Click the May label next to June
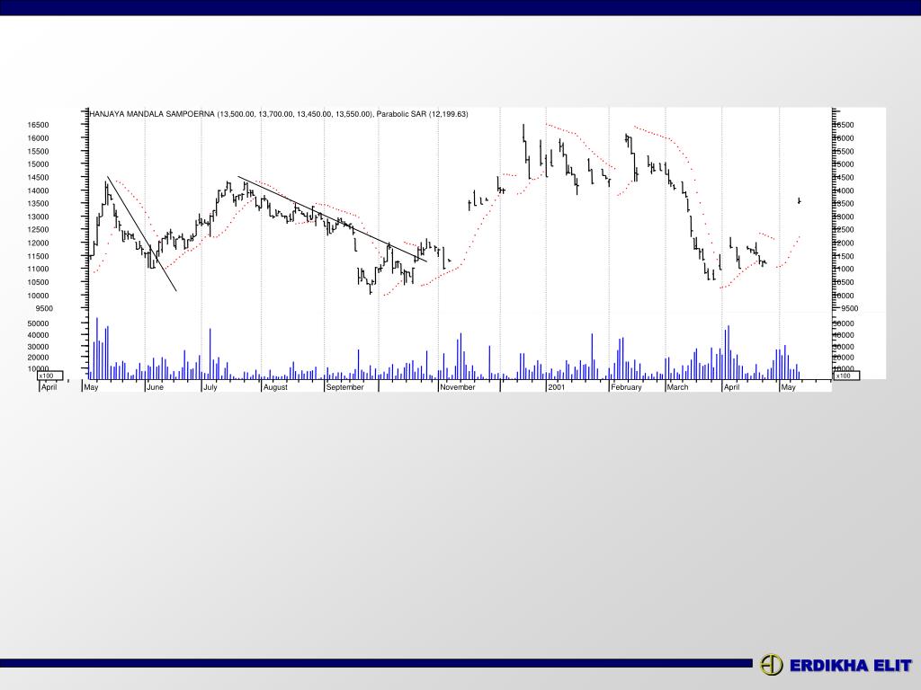 [x=91, y=387]
